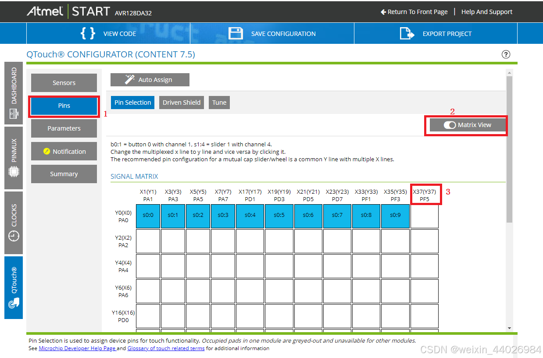543x358 pixels.
Task: Click the QTouch hand icon in the sidebar
Action: coord(14,303)
